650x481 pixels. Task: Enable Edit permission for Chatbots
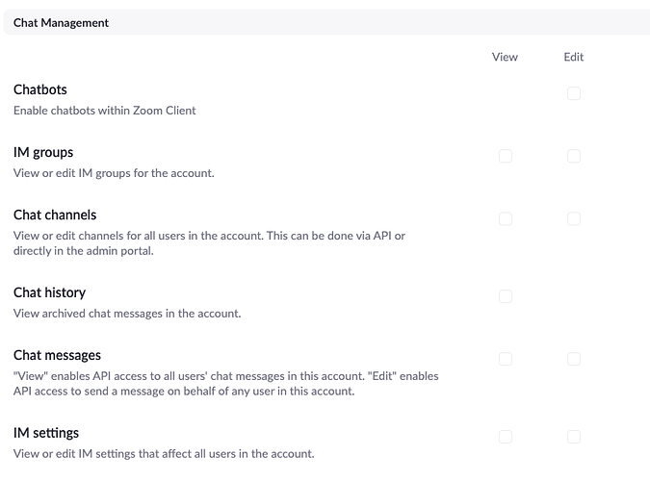coord(574,93)
